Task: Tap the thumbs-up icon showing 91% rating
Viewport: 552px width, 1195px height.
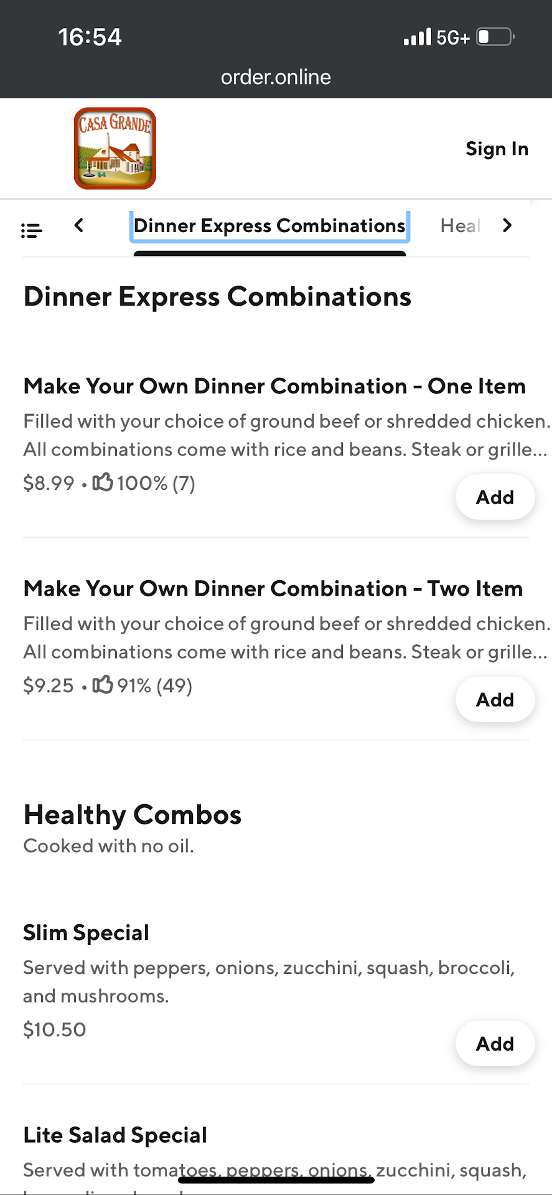Action: (103, 685)
